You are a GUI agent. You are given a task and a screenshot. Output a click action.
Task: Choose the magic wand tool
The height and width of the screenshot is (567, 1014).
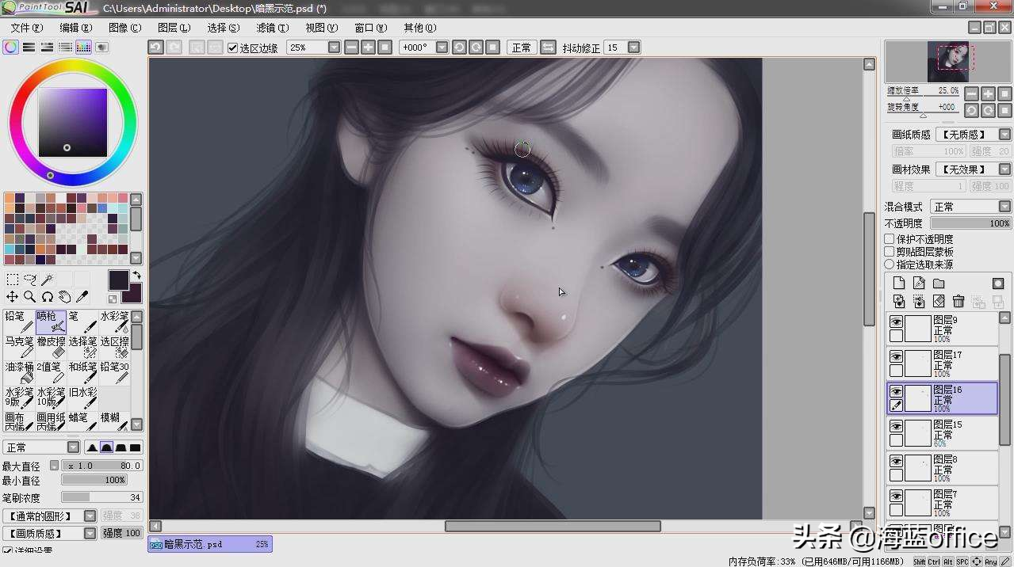click(48, 280)
